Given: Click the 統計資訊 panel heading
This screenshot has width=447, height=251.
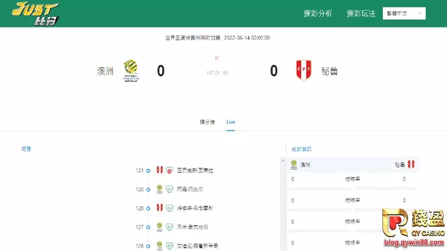Looking at the screenshot, I should point(302,149).
